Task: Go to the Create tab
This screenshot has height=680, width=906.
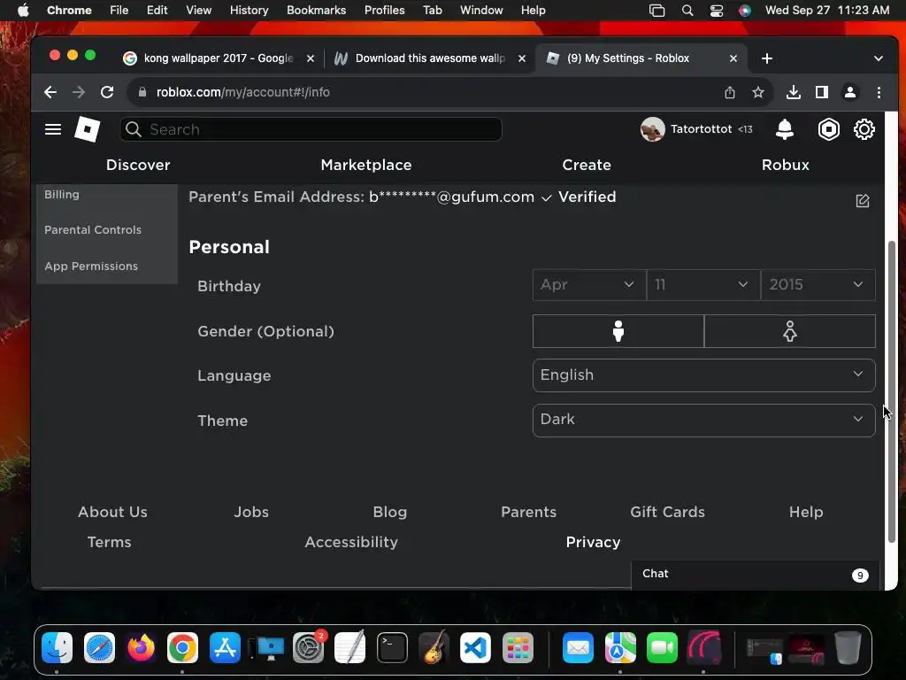Action: [x=587, y=165]
